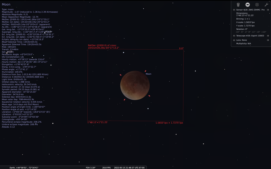271x169 pixels.
Task: Enable the Telrad sight icon
Action: 257,5
